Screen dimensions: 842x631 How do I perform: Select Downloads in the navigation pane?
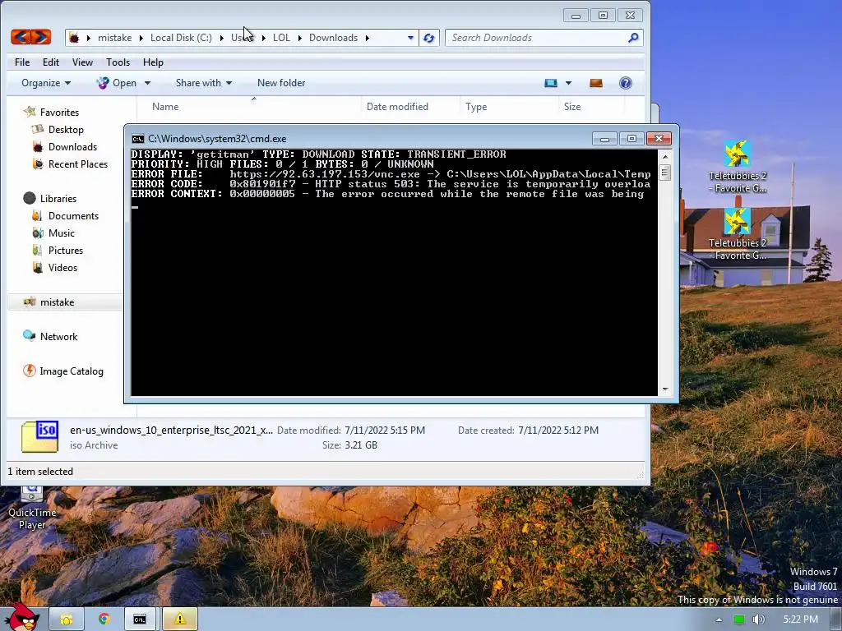(x=72, y=146)
